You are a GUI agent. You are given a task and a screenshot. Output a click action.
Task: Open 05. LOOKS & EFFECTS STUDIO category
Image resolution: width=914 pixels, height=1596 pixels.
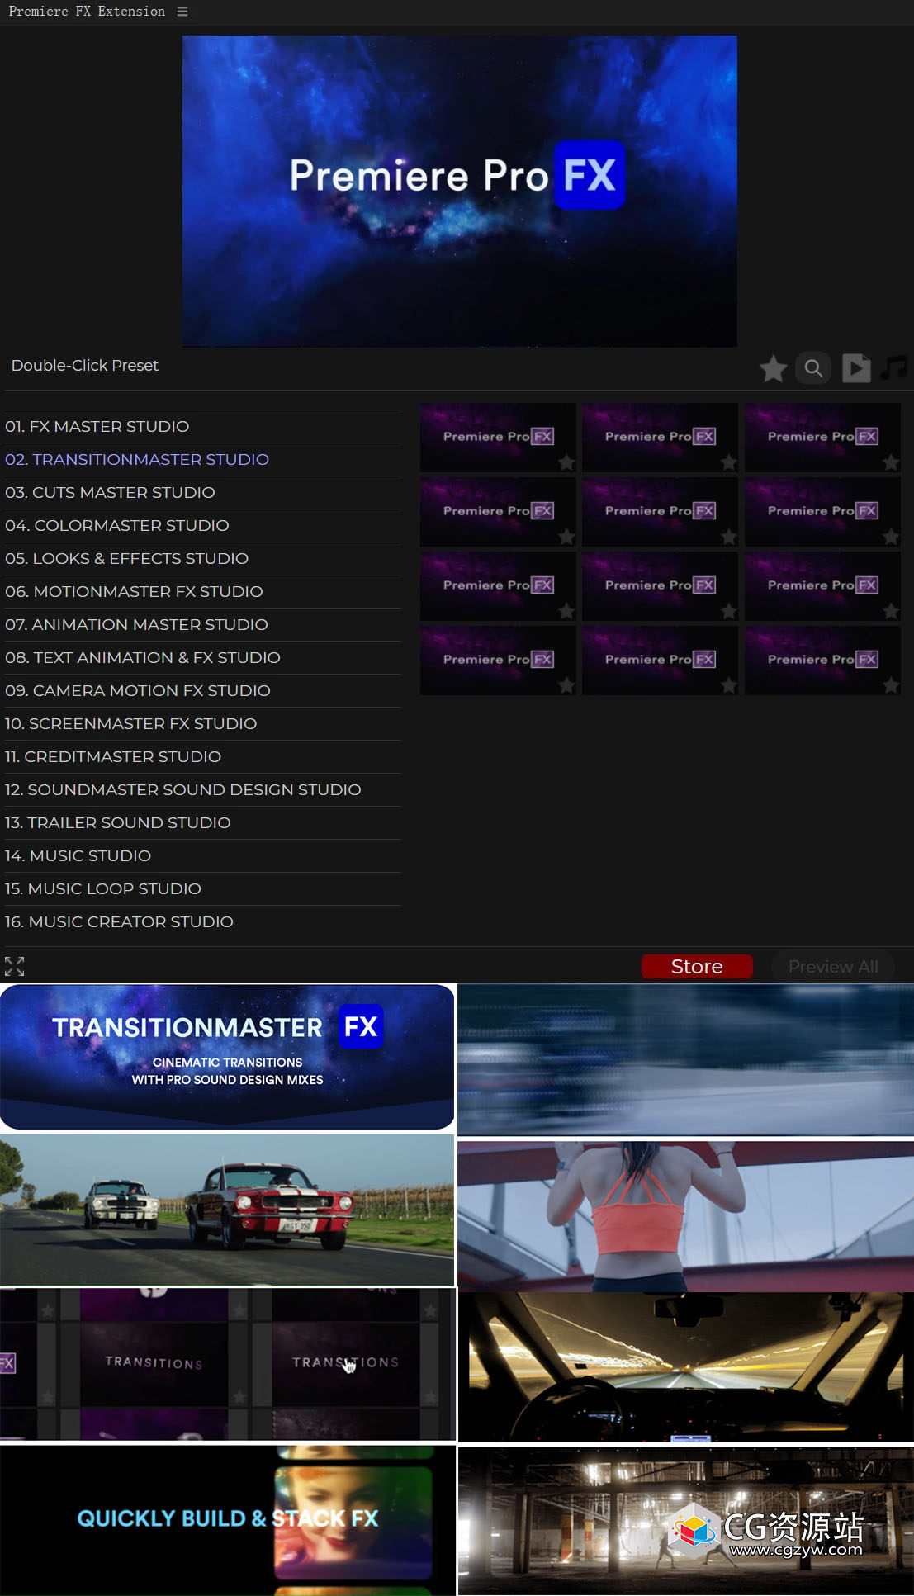[202, 558]
